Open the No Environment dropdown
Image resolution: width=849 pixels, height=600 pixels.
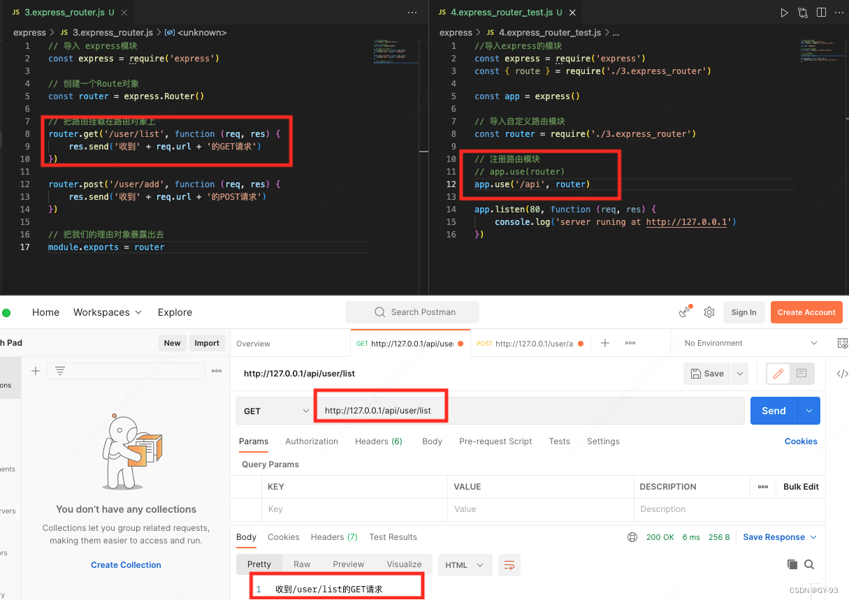[x=751, y=343]
